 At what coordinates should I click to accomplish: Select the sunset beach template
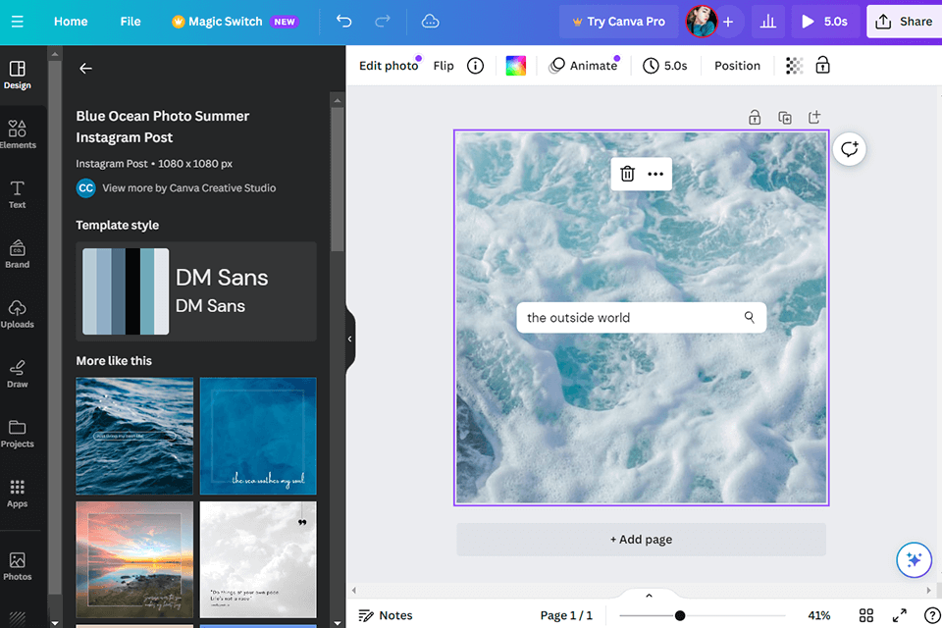click(134, 559)
